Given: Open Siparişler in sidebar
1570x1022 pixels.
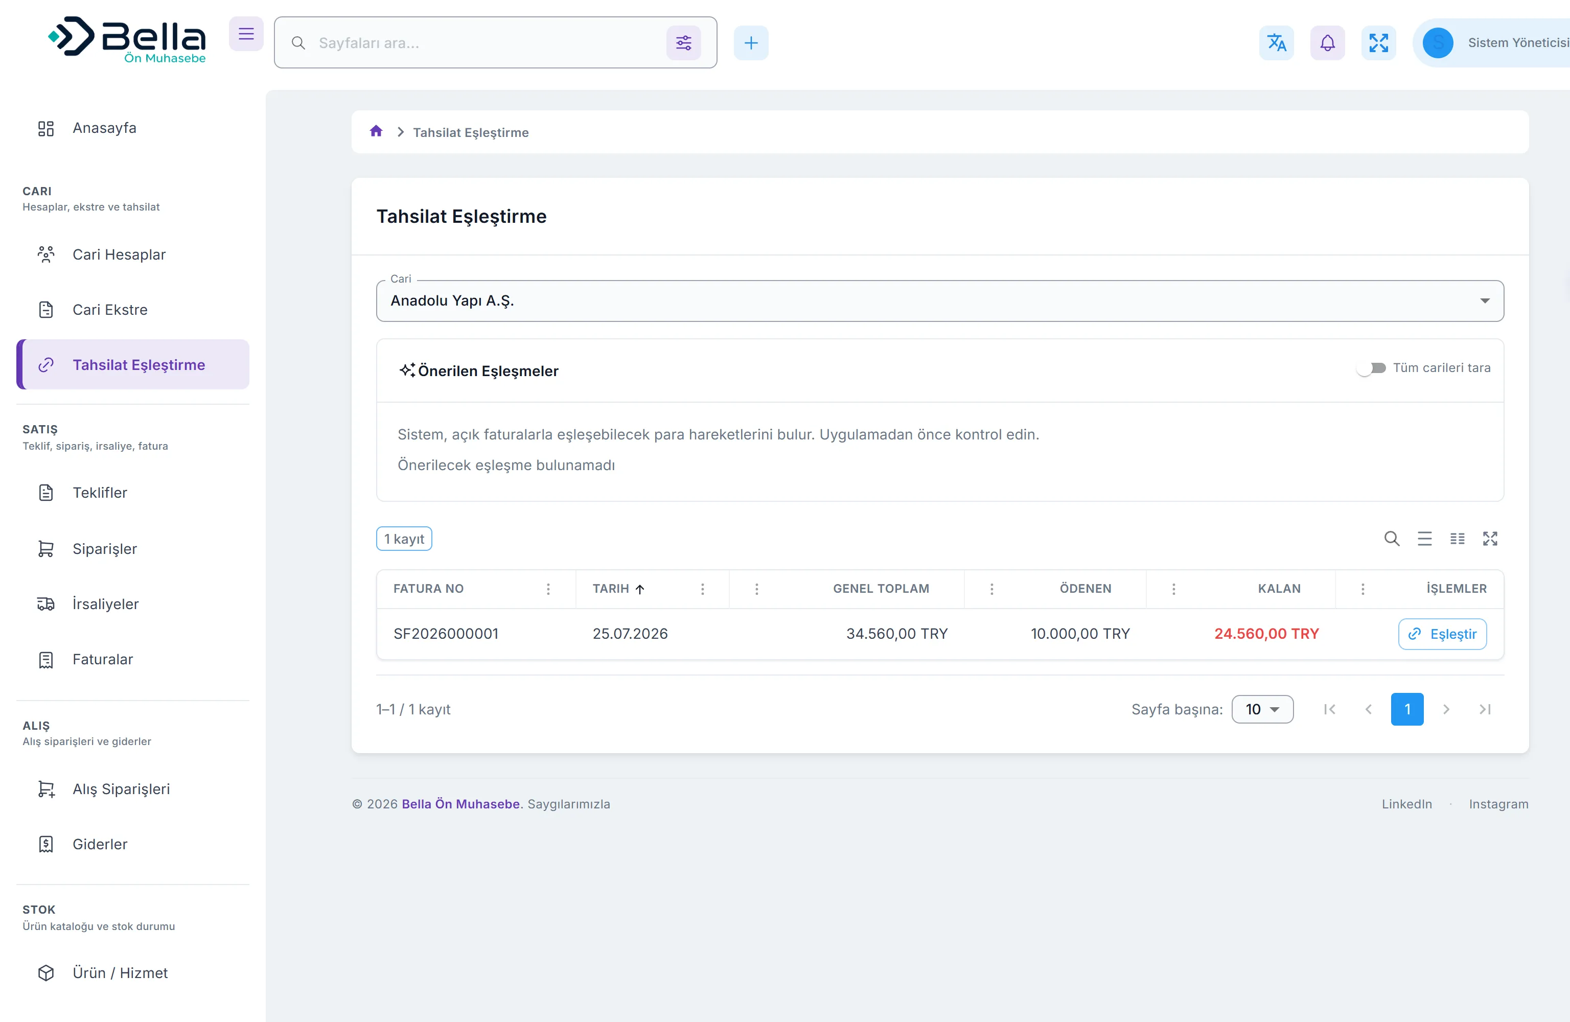Looking at the screenshot, I should click(x=132, y=549).
